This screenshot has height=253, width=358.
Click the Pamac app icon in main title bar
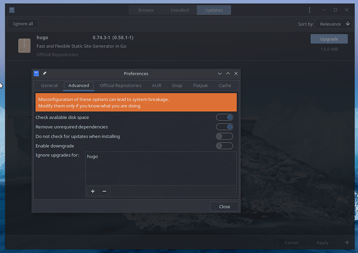tap(12, 10)
